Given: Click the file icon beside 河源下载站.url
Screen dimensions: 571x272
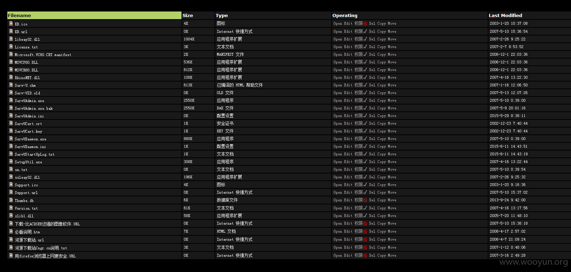Looking at the screenshot, I should click(11, 239).
